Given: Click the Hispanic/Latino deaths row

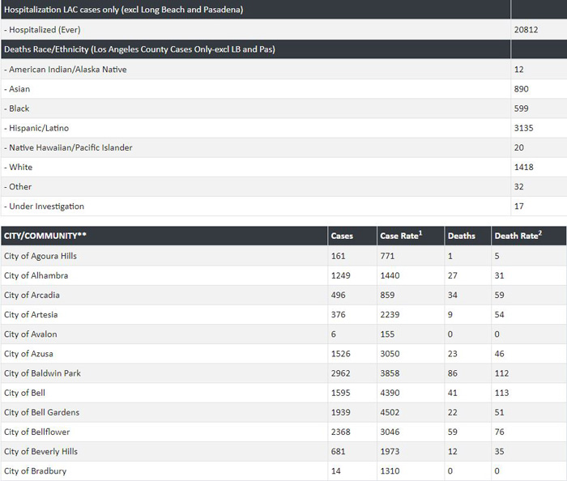Looking at the screenshot, I should click(x=283, y=128).
